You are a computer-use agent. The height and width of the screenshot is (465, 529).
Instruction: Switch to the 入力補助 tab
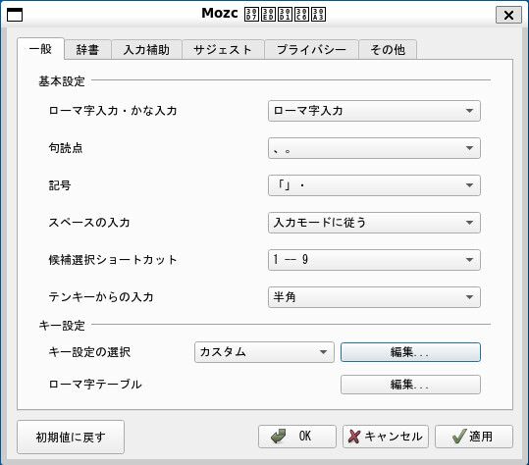point(147,50)
